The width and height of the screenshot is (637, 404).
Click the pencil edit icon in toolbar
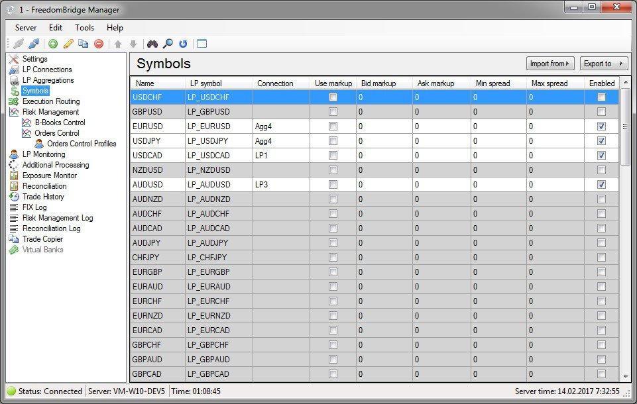click(x=68, y=44)
